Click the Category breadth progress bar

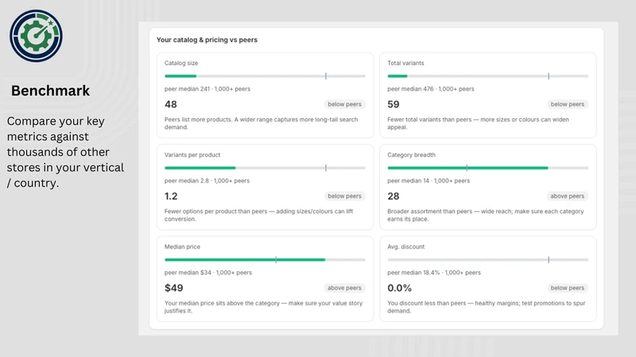coord(487,168)
